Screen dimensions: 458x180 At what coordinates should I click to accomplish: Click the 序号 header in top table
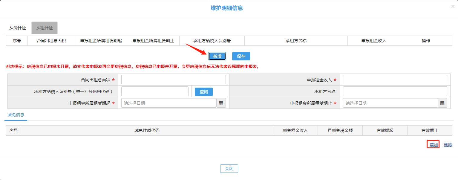point(17,41)
